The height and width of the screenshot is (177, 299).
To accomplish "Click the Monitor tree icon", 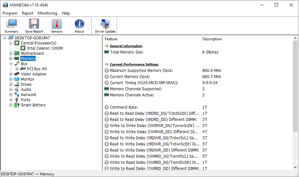I will (17, 79).
